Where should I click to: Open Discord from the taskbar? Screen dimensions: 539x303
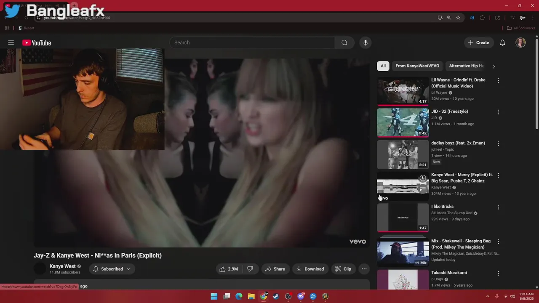click(x=301, y=296)
